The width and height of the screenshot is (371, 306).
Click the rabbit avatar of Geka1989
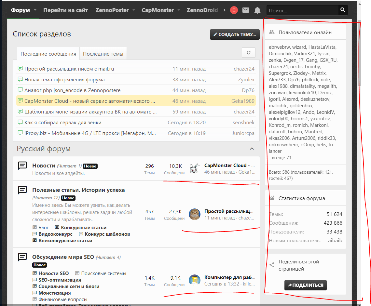(195, 168)
